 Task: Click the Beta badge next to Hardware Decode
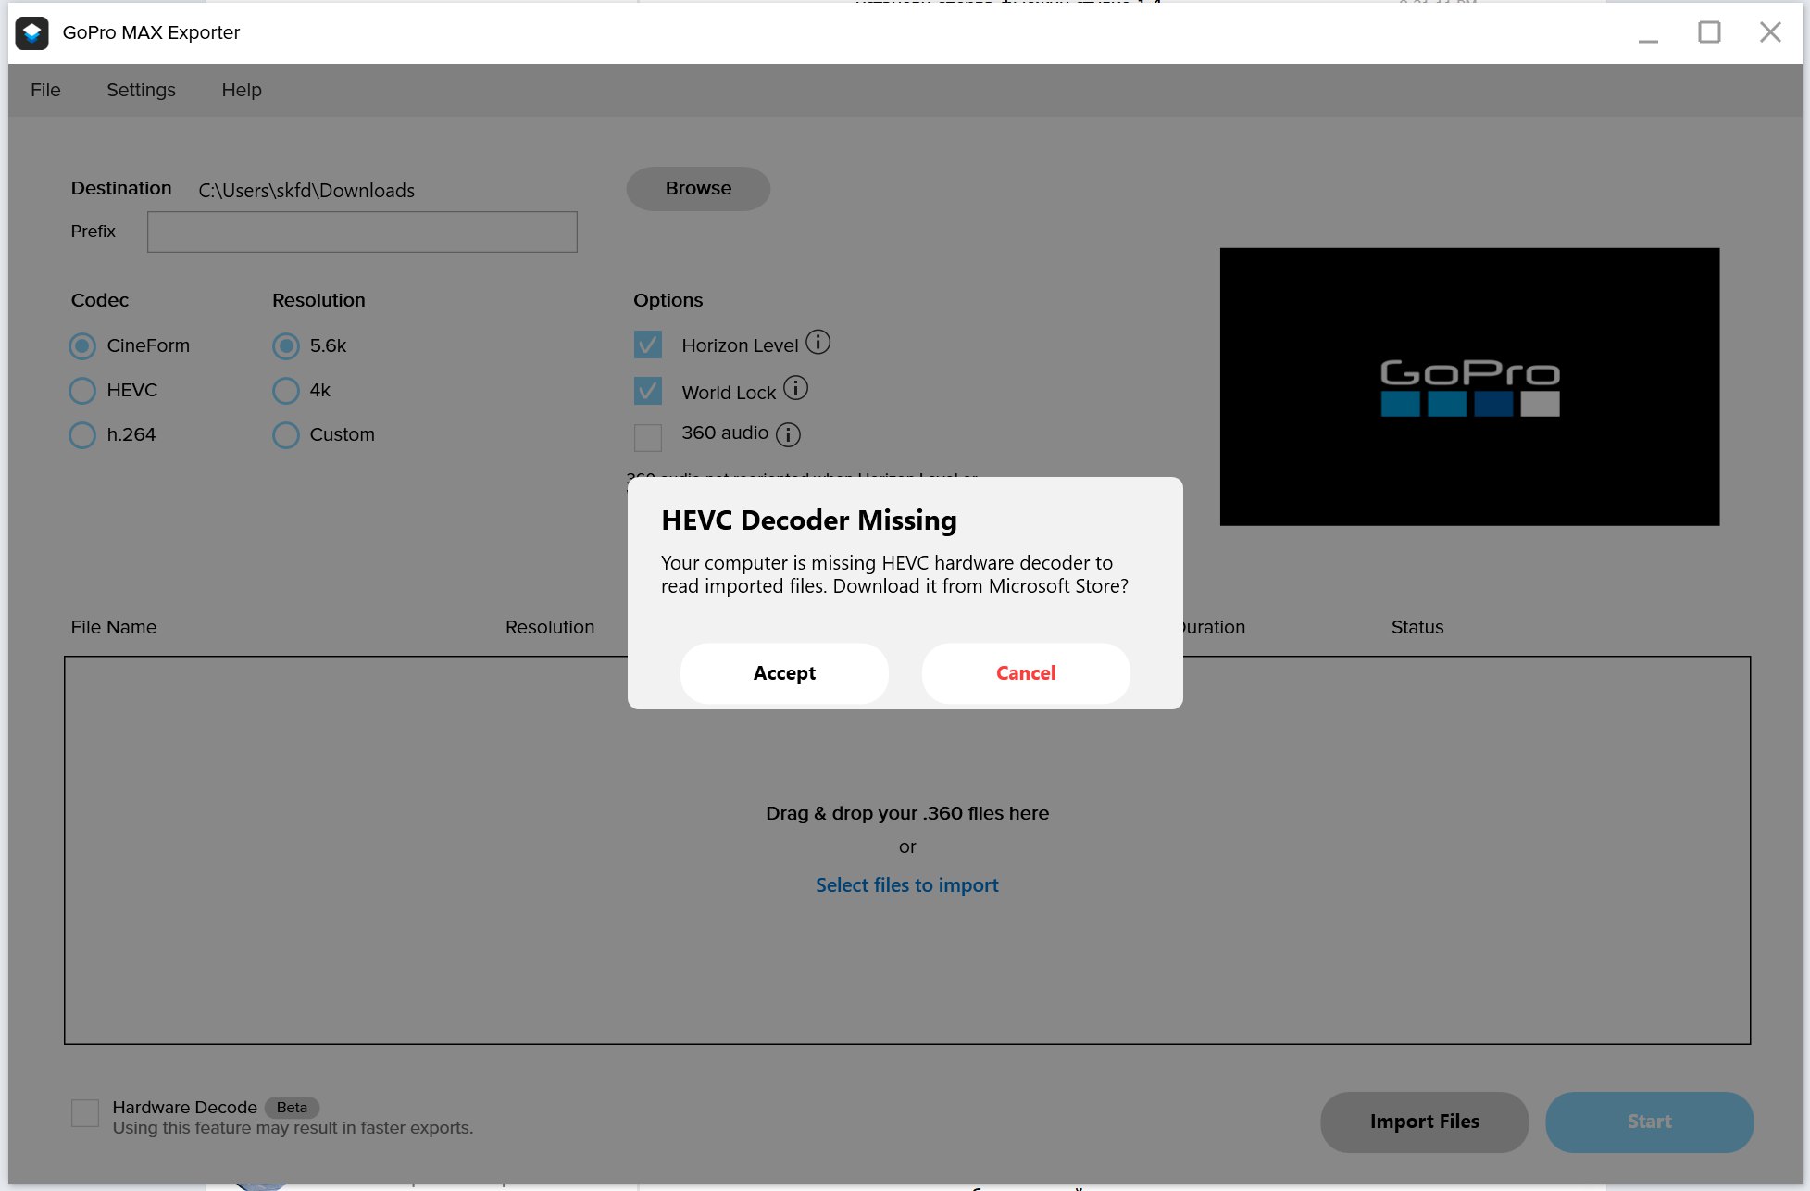pyautogui.click(x=292, y=1108)
